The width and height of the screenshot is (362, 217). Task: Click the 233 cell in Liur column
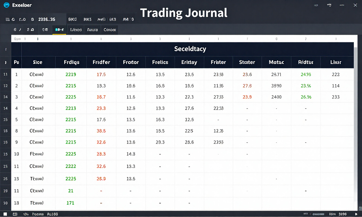coord(336,97)
